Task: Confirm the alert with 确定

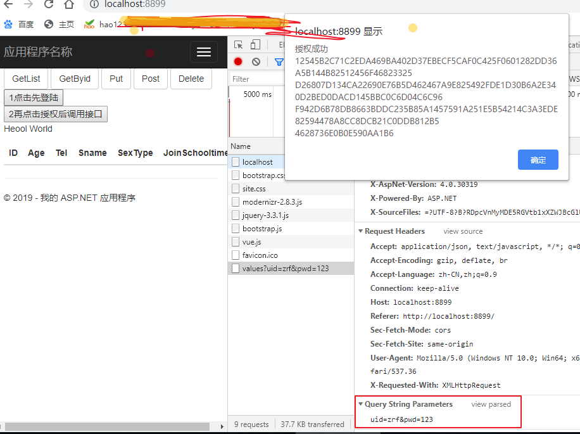Action: 538,160
